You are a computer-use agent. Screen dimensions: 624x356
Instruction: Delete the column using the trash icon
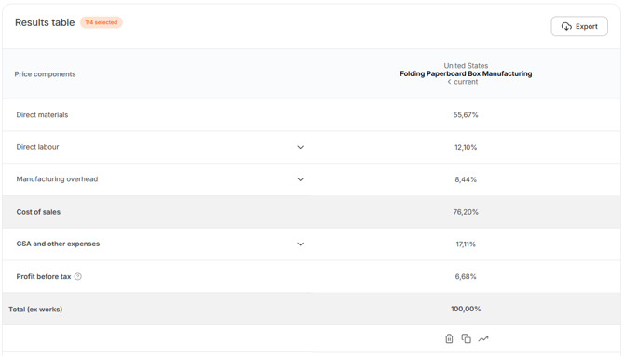coord(449,338)
